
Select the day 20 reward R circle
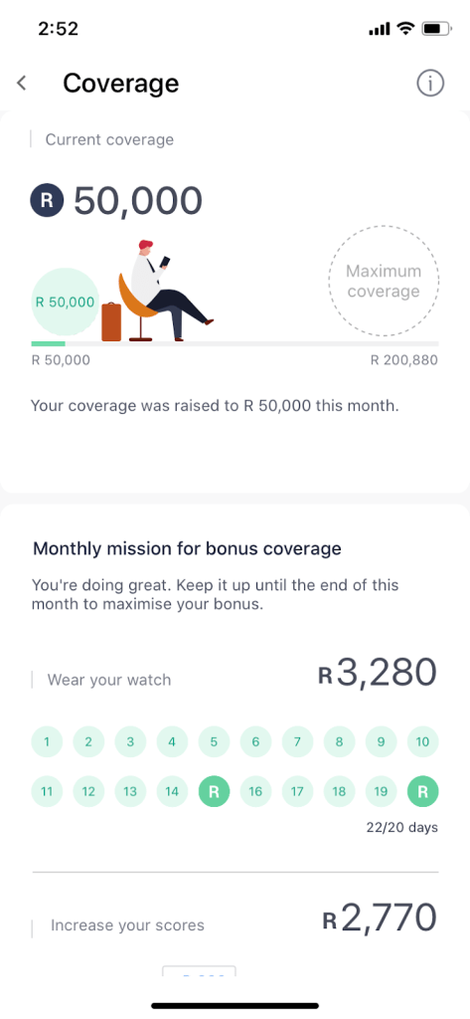click(x=422, y=791)
